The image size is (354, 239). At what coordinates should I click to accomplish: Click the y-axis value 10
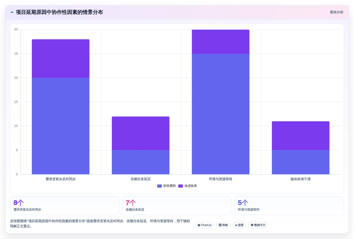(x=16, y=126)
